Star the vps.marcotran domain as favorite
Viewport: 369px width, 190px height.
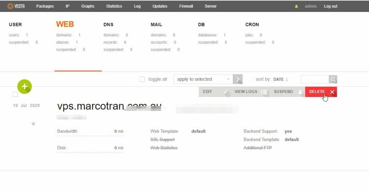coord(34,124)
